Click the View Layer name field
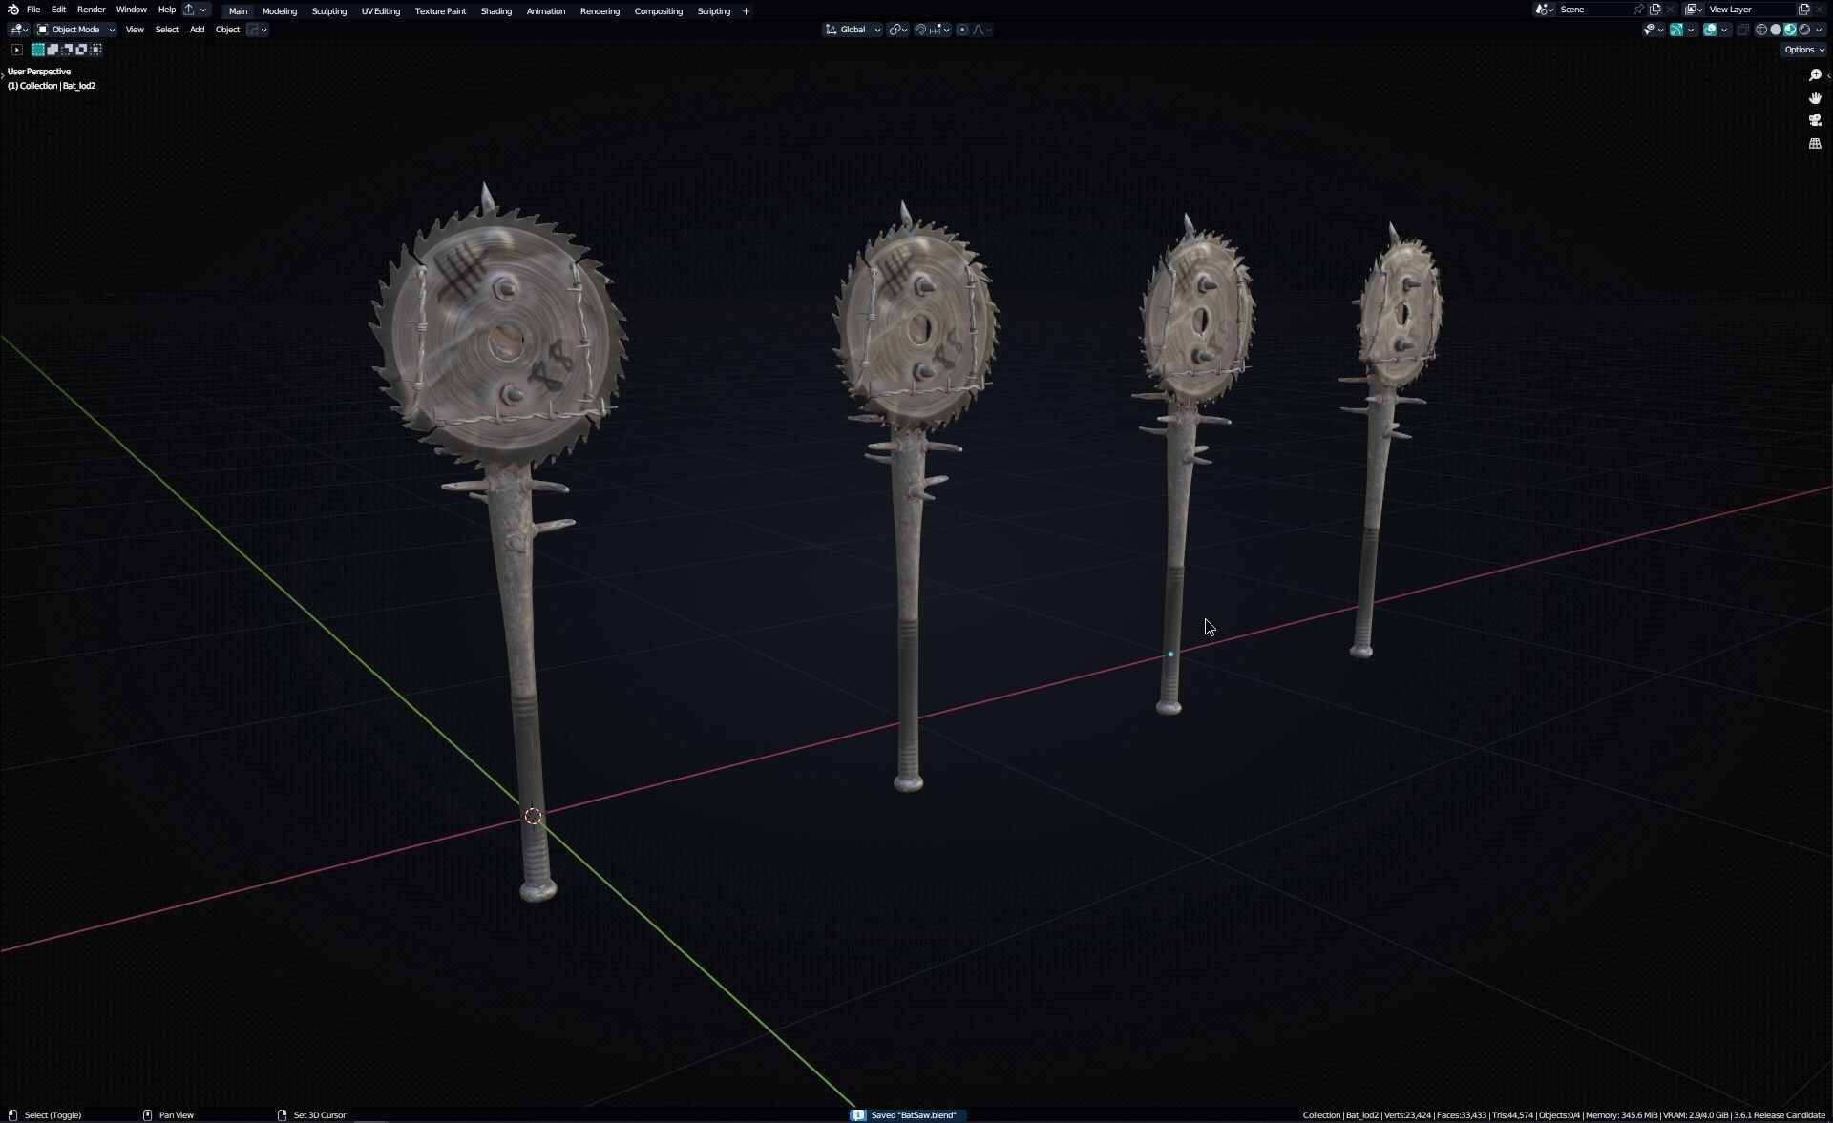This screenshot has width=1833, height=1123. [x=1750, y=10]
